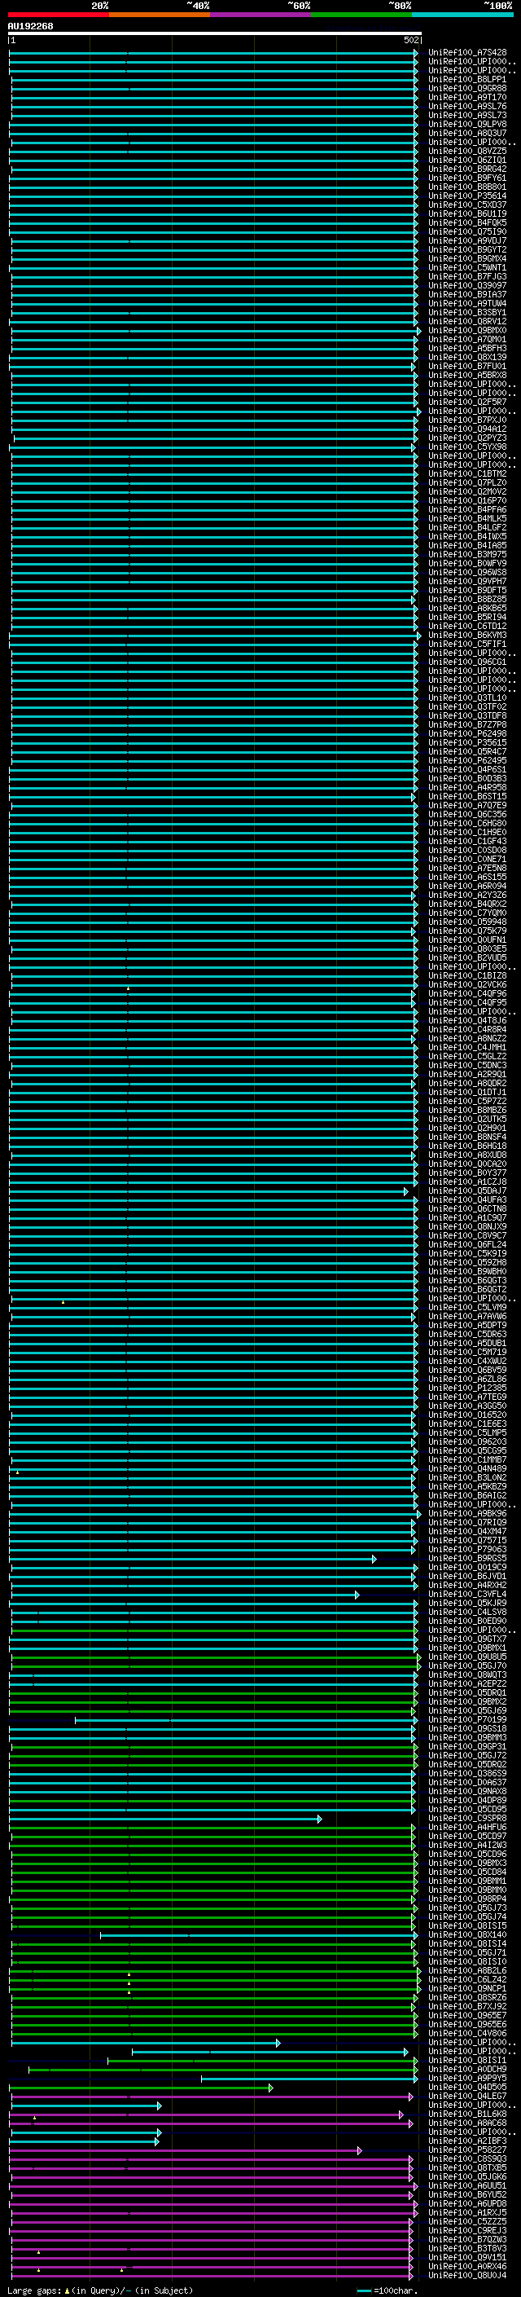Click the purple alignment bar for UniRef100_P58227
The height and width of the screenshot is (2297, 521).
186,2151
